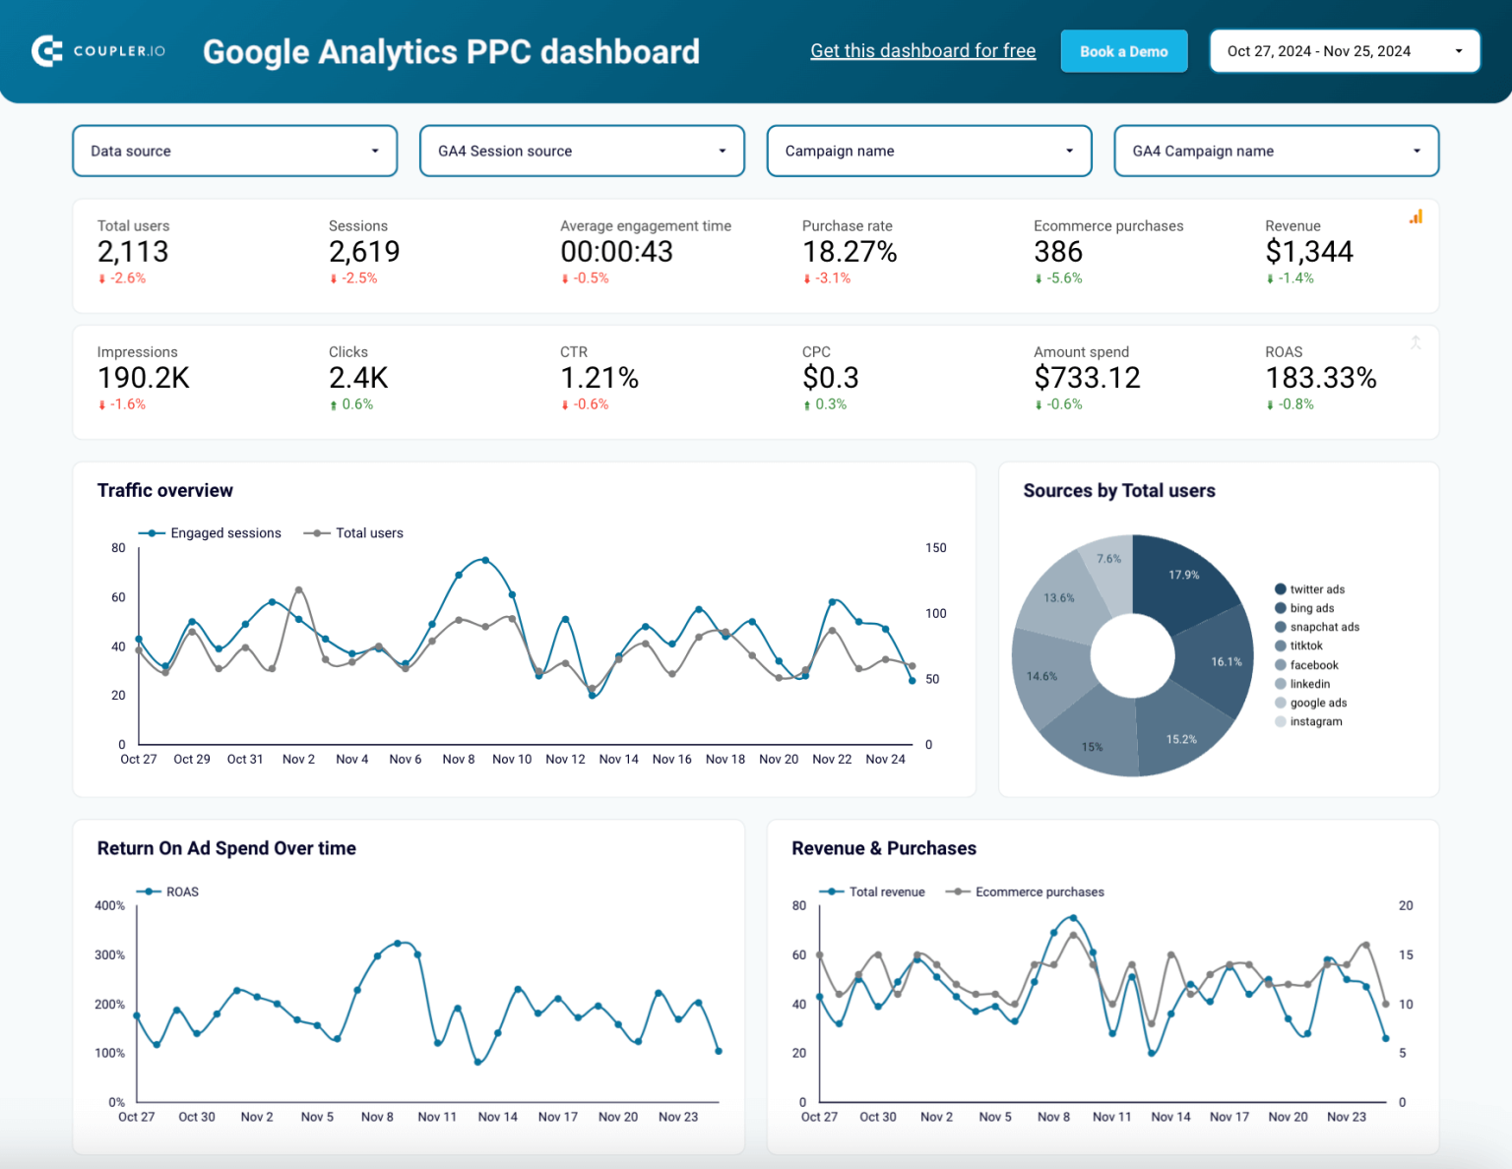Open the GA4 Session source dropdown

(x=582, y=151)
